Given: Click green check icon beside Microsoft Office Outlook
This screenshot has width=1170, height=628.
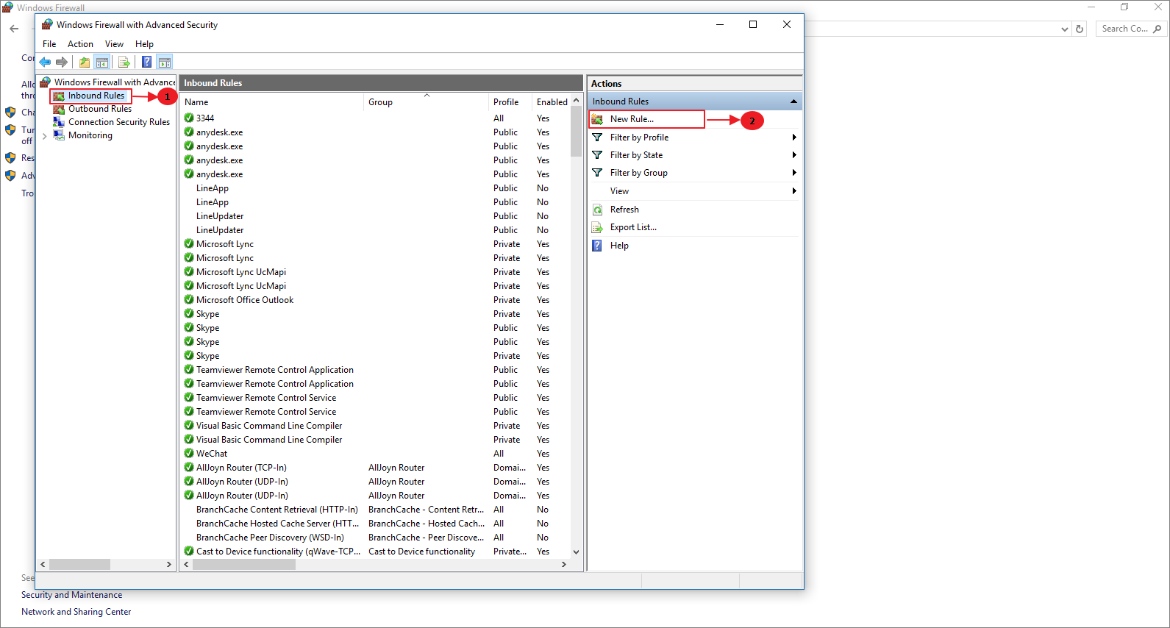Looking at the screenshot, I should point(189,299).
